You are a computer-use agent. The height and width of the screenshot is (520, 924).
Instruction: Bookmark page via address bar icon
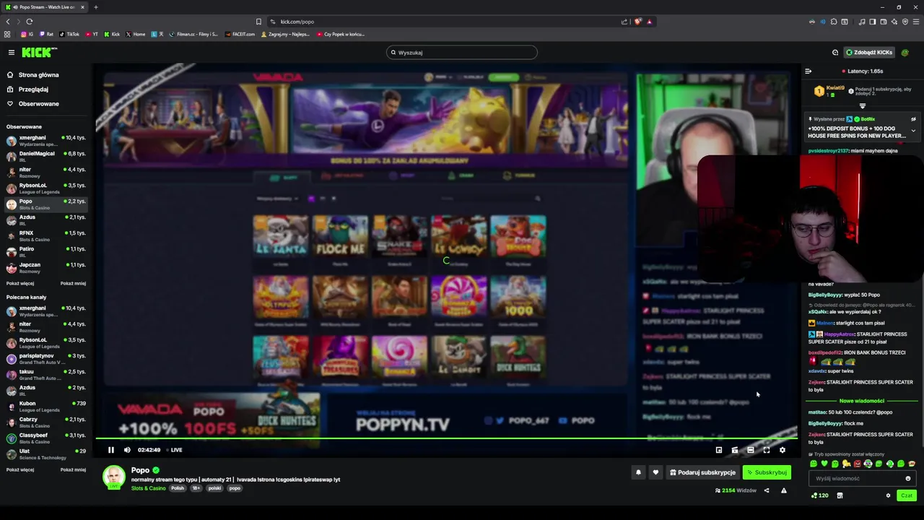pos(258,22)
